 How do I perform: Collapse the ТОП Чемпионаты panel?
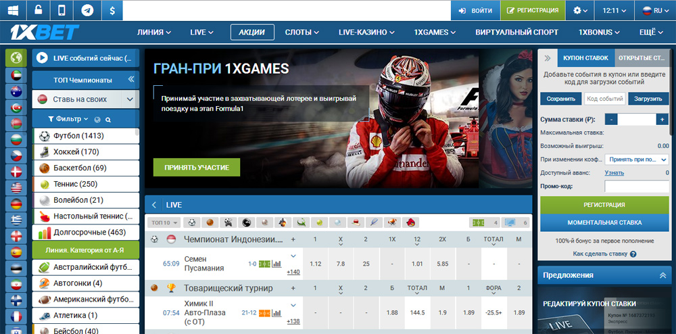(x=131, y=80)
